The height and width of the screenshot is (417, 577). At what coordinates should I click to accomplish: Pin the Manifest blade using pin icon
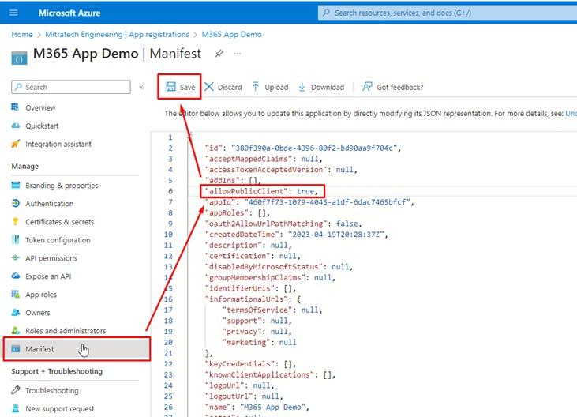click(219, 54)
